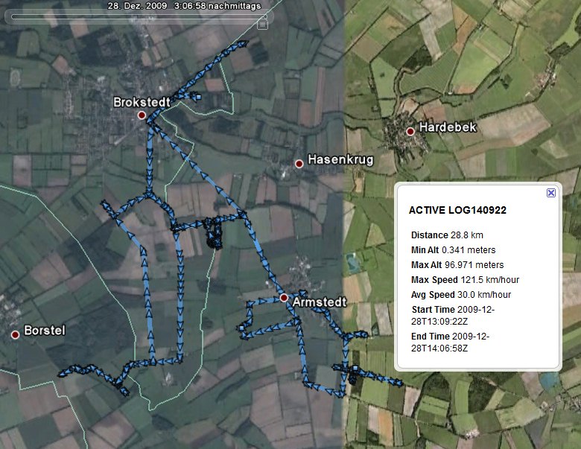
Task: Click the Brokstedt red placemark dot
Action: 141,115
